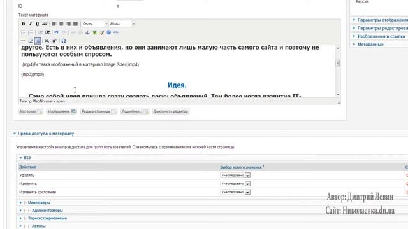
Task: Apply italic formatting
Action: pos(30,24)
